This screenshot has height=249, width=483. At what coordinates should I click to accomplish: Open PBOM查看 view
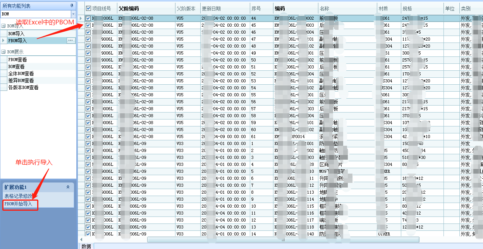coord(18,60)
